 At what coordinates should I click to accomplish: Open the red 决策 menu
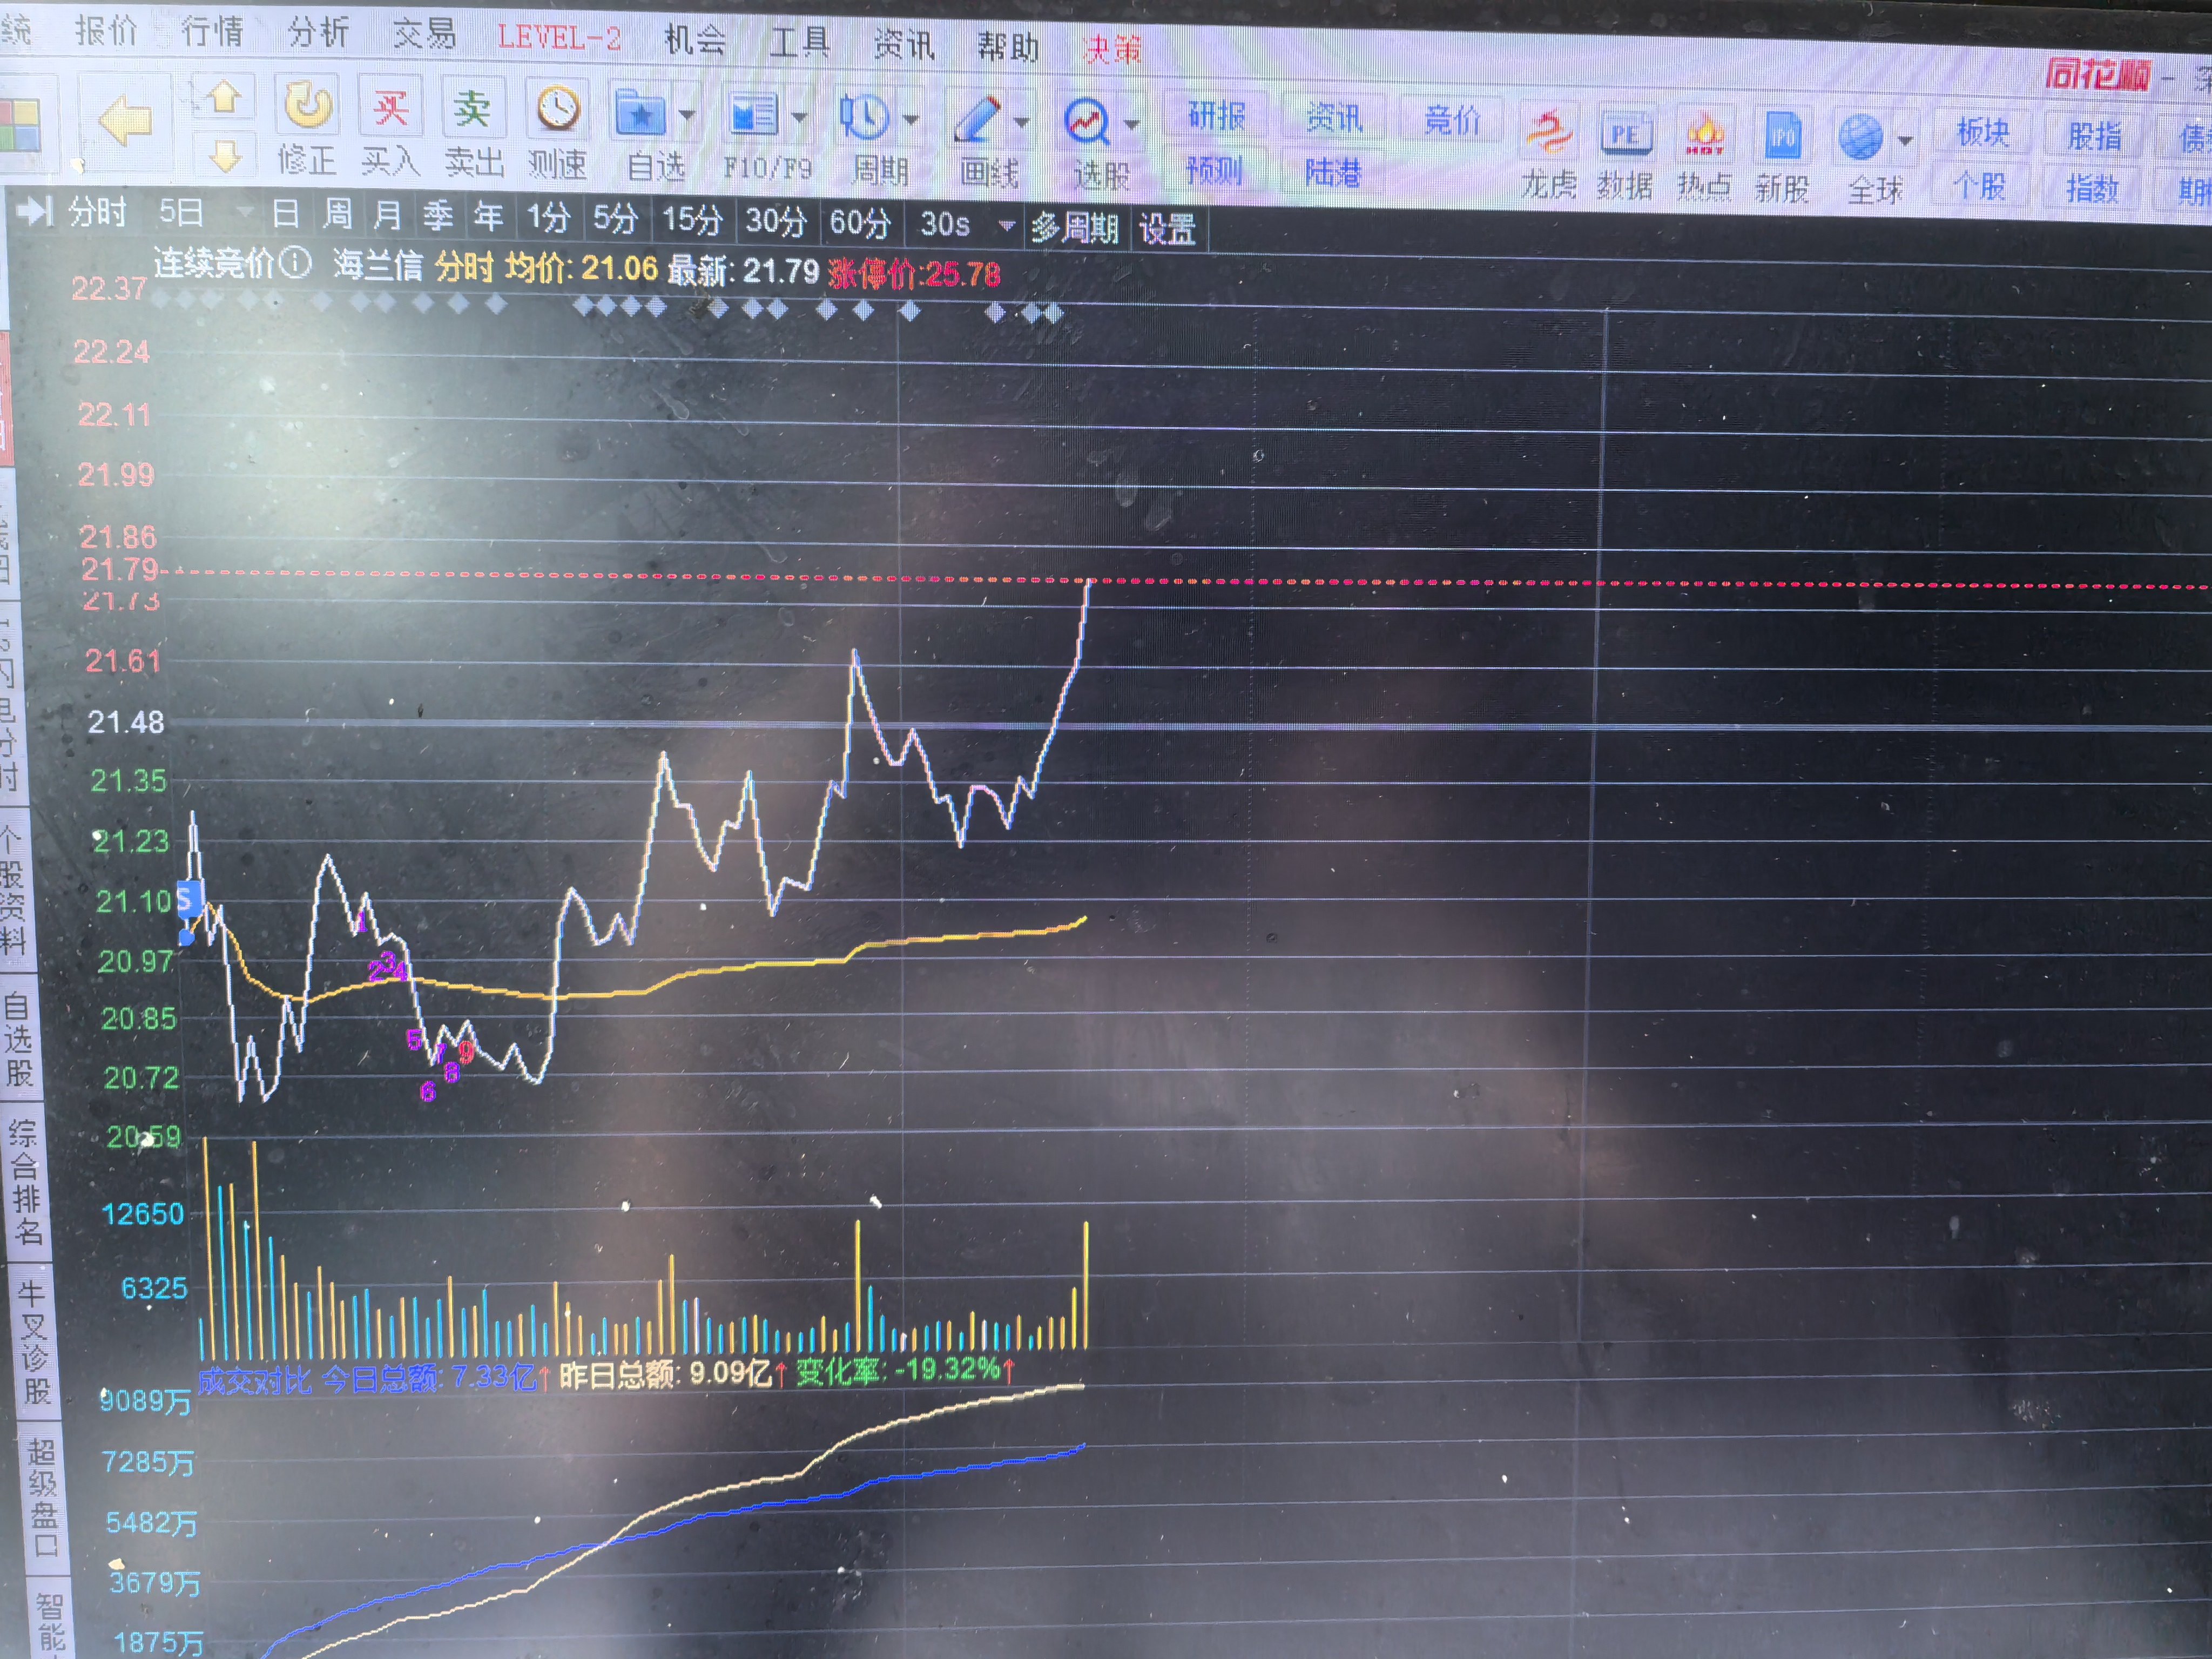tap(1112, 48)
